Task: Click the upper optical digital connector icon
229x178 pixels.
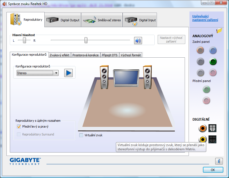Action: click(212, 128)
